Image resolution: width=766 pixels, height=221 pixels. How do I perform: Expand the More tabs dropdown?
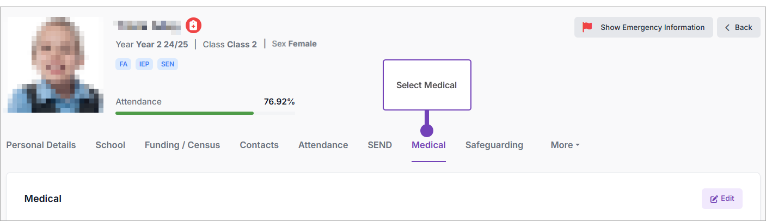[x=565, y=145]
